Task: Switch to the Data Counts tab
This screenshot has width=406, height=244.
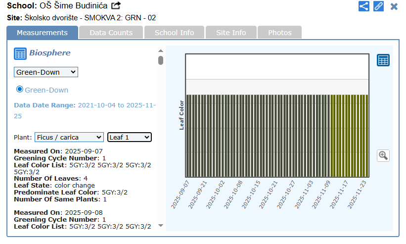Action: coord(111,33)
